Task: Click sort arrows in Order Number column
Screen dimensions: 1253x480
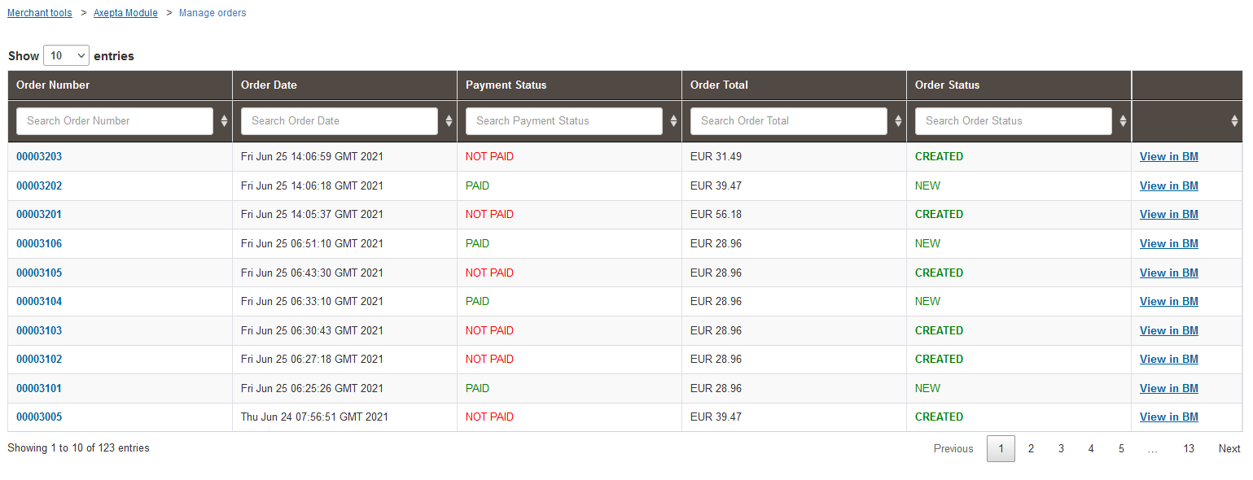Action: coord(224,121)
